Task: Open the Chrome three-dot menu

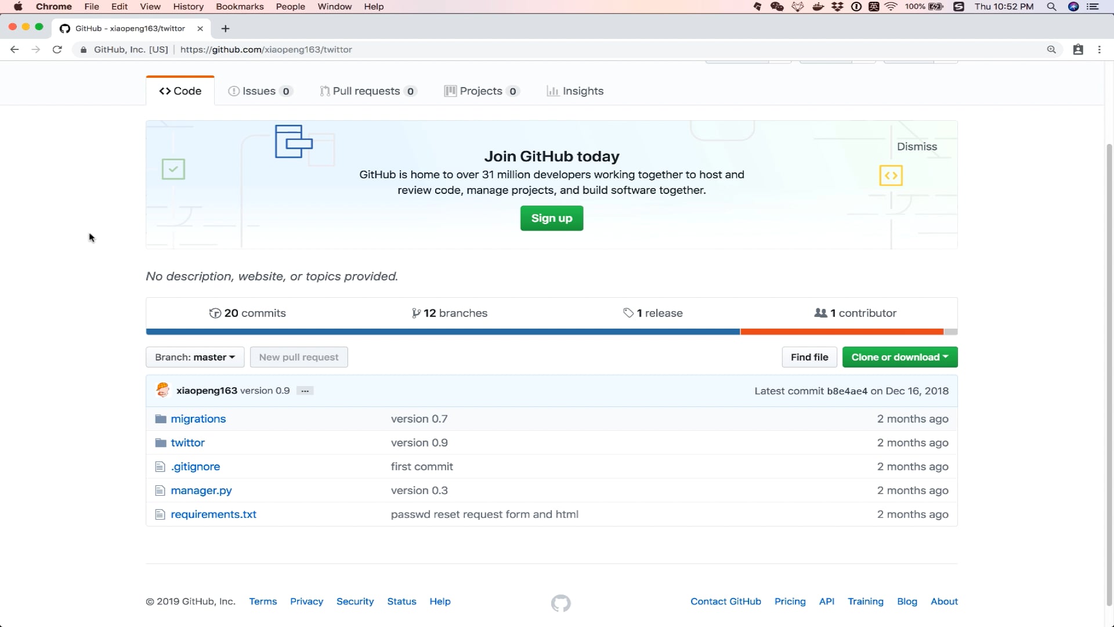Action: click(1099, 49)
